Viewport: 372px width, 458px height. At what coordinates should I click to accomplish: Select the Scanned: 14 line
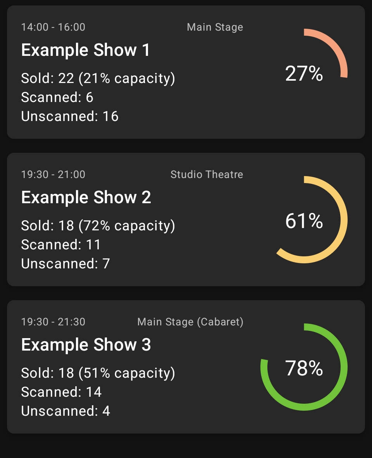coord(61,392)
